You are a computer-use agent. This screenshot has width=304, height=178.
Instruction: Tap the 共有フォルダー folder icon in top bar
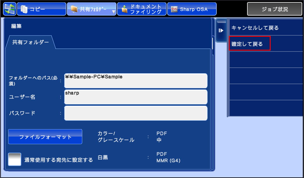pyautogui.click(x=74, y=9)
